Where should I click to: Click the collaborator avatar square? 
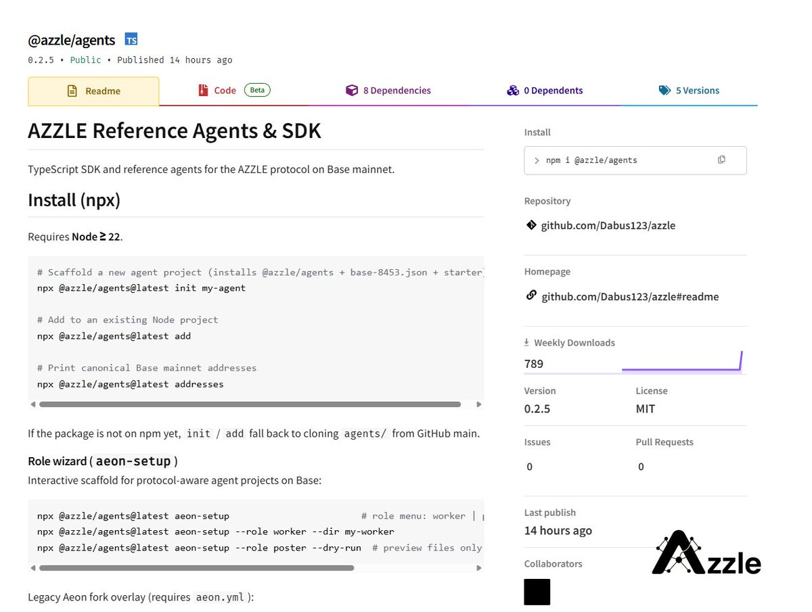(x=537, y=592)
